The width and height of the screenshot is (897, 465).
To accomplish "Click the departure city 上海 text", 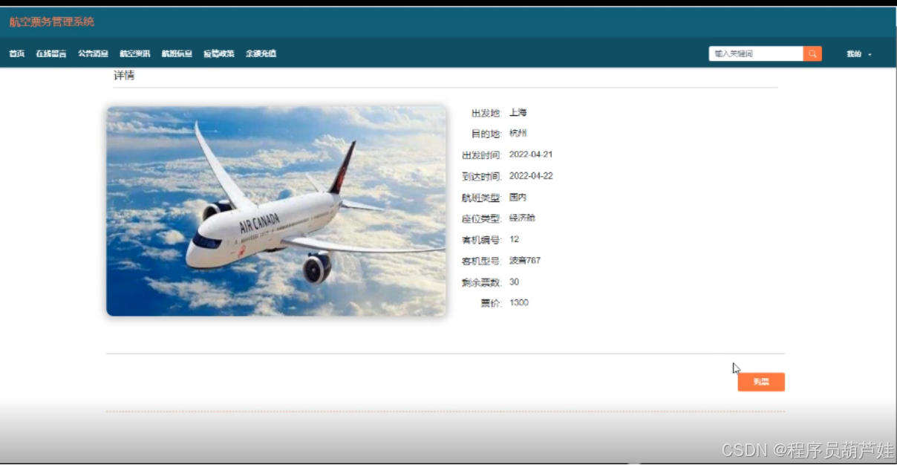I will pos(518,112).
